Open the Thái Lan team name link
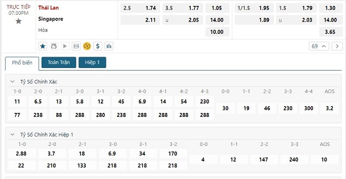 (48, 8)
